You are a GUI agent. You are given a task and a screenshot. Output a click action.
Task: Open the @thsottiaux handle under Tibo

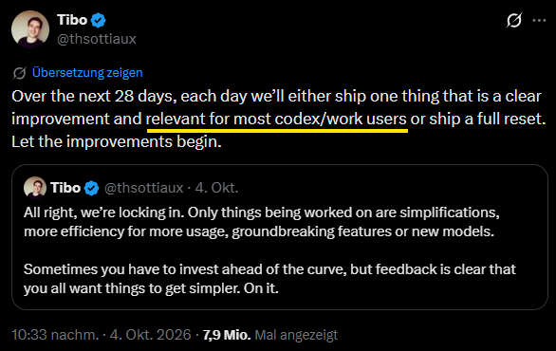coord(97,39)
